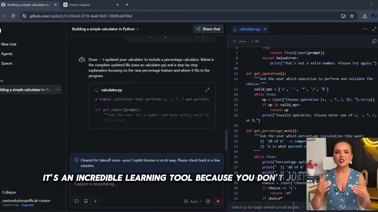378x212 pixels.
Task: Open Agents in the sidebar
Action: pos(6,54)
